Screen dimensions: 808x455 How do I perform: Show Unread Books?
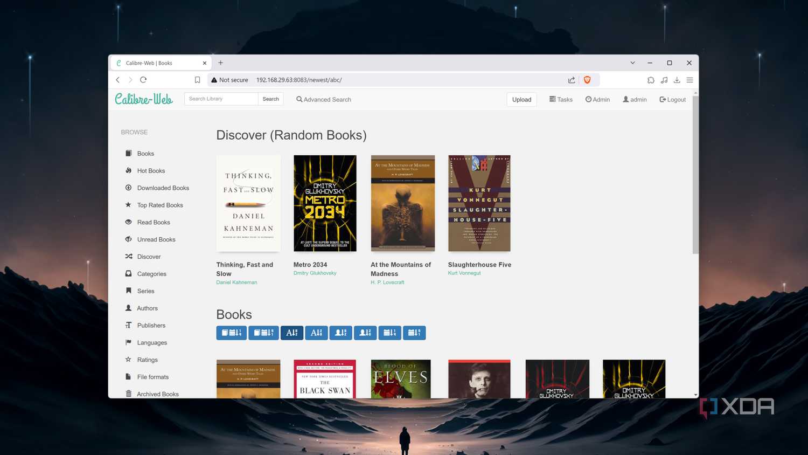151,239
